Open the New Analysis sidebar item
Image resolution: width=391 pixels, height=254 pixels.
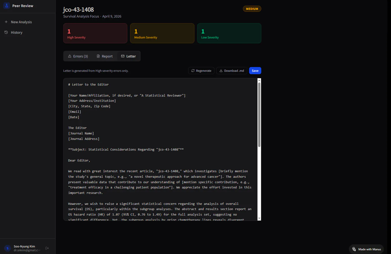click(28, 22)
